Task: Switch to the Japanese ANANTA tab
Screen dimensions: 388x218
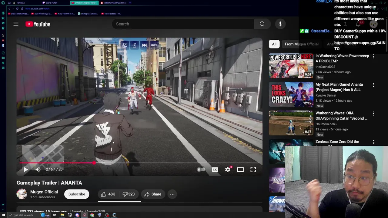Action: click(113, 3)
